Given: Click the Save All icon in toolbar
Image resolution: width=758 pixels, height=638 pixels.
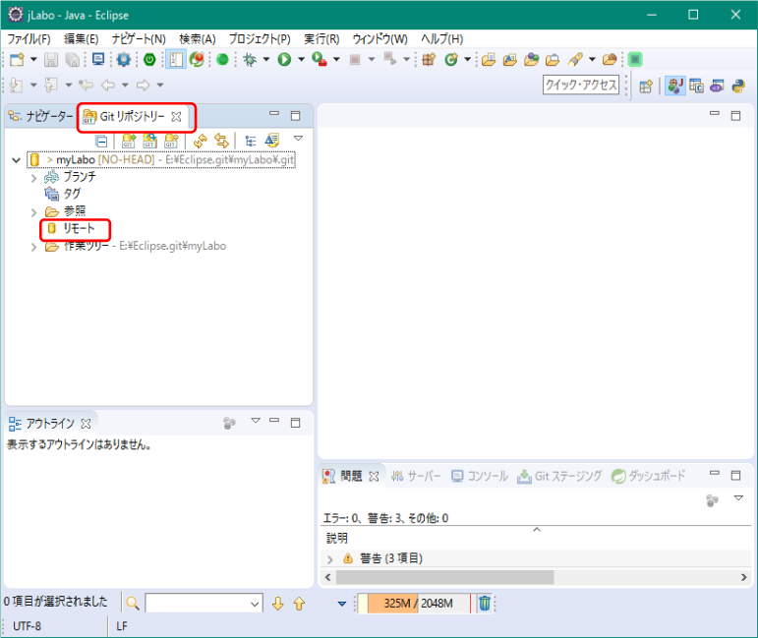Looking at the screenshot, I should [x=73, y=59].
